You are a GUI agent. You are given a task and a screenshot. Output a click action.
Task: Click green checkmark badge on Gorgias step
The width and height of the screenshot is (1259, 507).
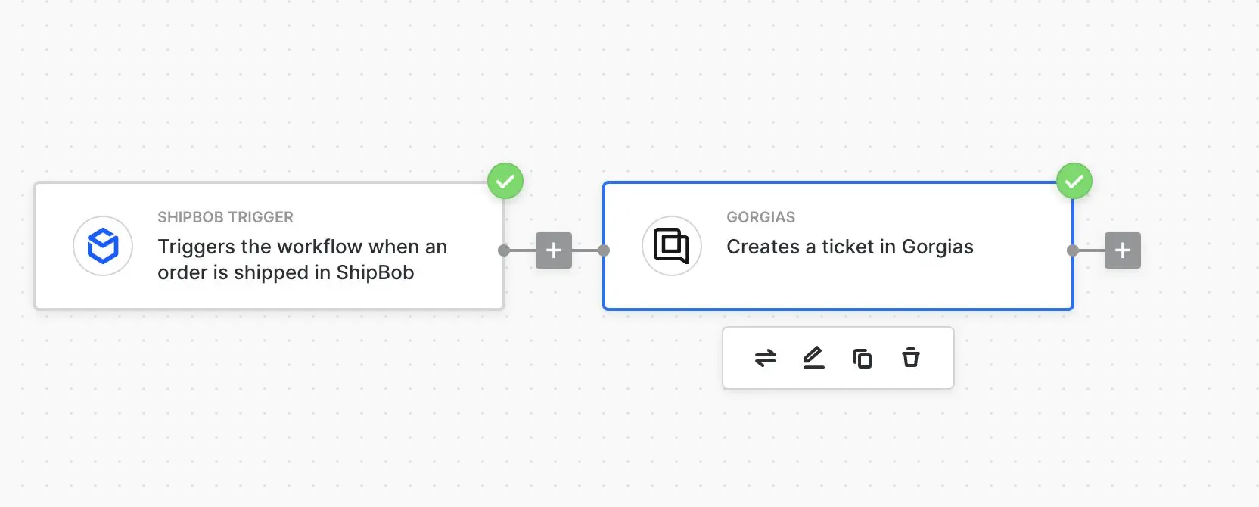(1074, 182)
